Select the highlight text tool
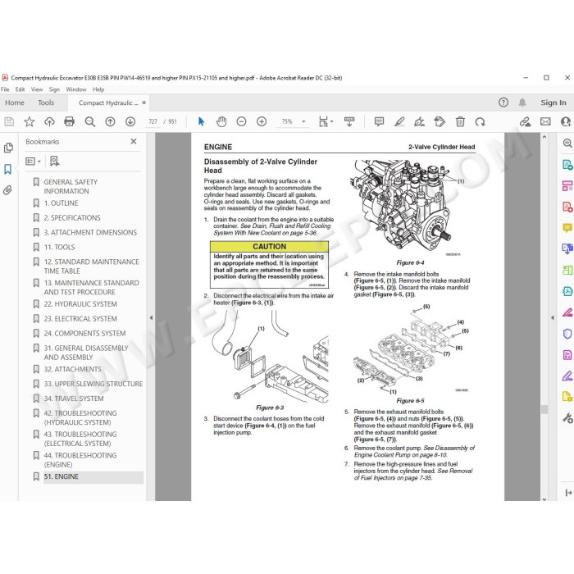This screenshot has width=574, height=574. click(x=399, y=121)
